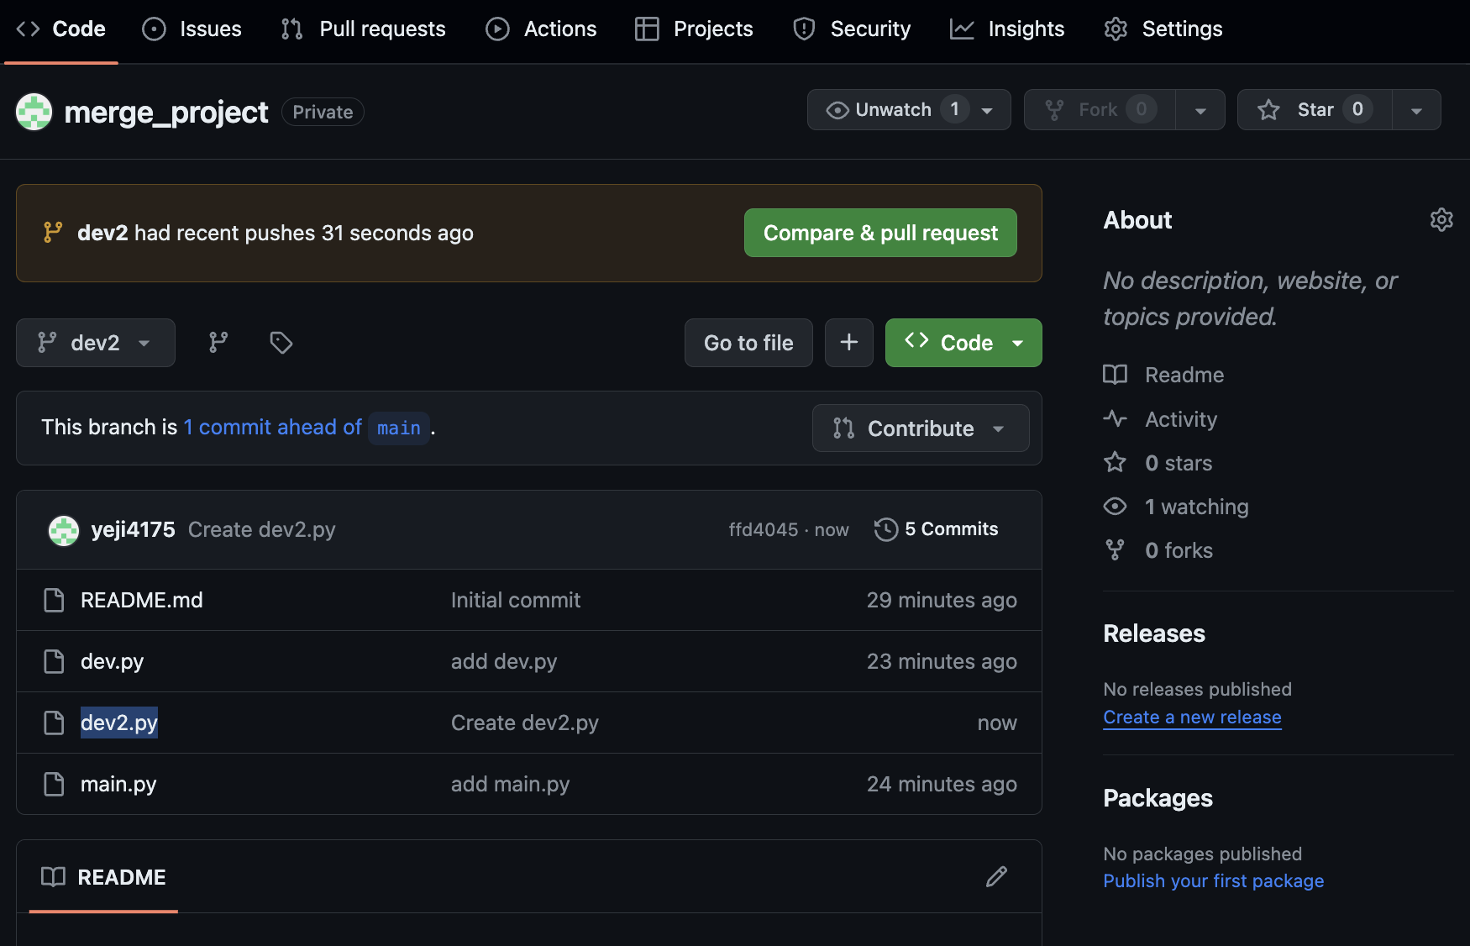Image resolution: width=1470 pixels, height=946 pixels.
Task: Click the pencil icon to edit README
Action: tap(996, 877)
